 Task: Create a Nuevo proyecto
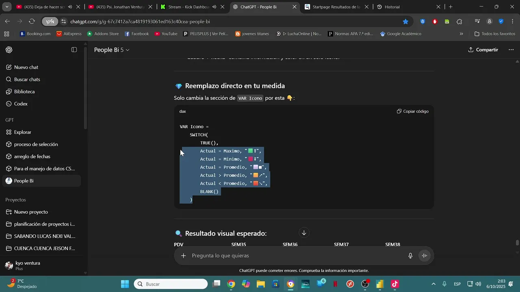[41, 212]
